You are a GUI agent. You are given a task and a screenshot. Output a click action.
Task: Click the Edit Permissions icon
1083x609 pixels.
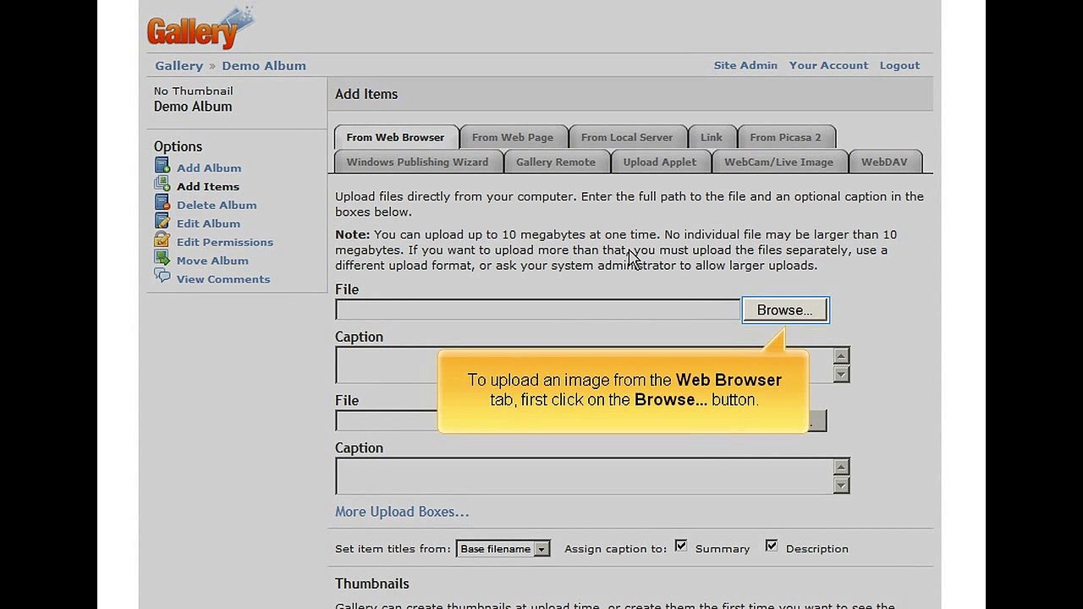162,241
